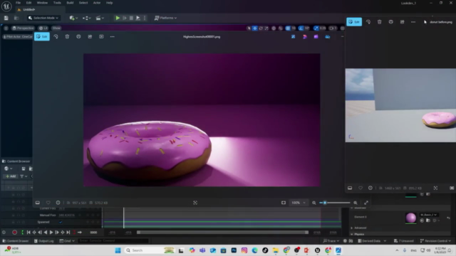Screen dimensions: 456x256
Task: Open the cinematics clapperboard dropdown
Action: [x=100, y=18]
